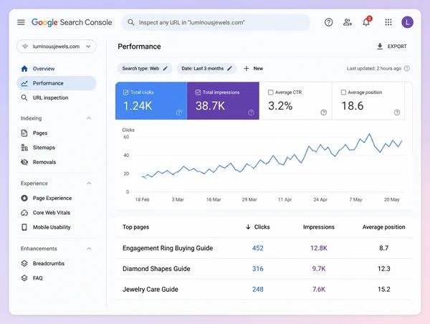Open Total clicks help icon

[178, 113]
